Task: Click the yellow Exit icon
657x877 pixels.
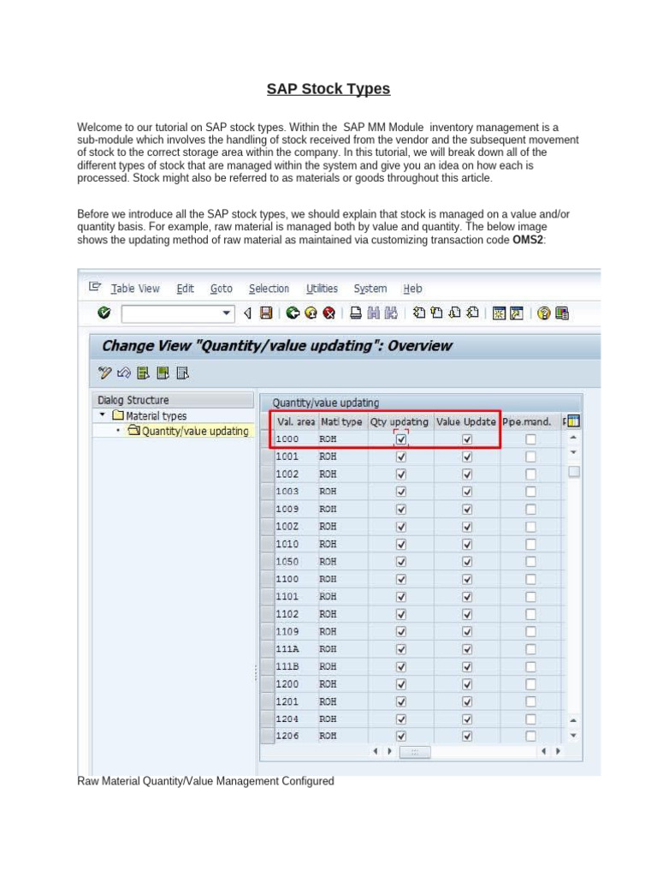Action: pos(311,313)
